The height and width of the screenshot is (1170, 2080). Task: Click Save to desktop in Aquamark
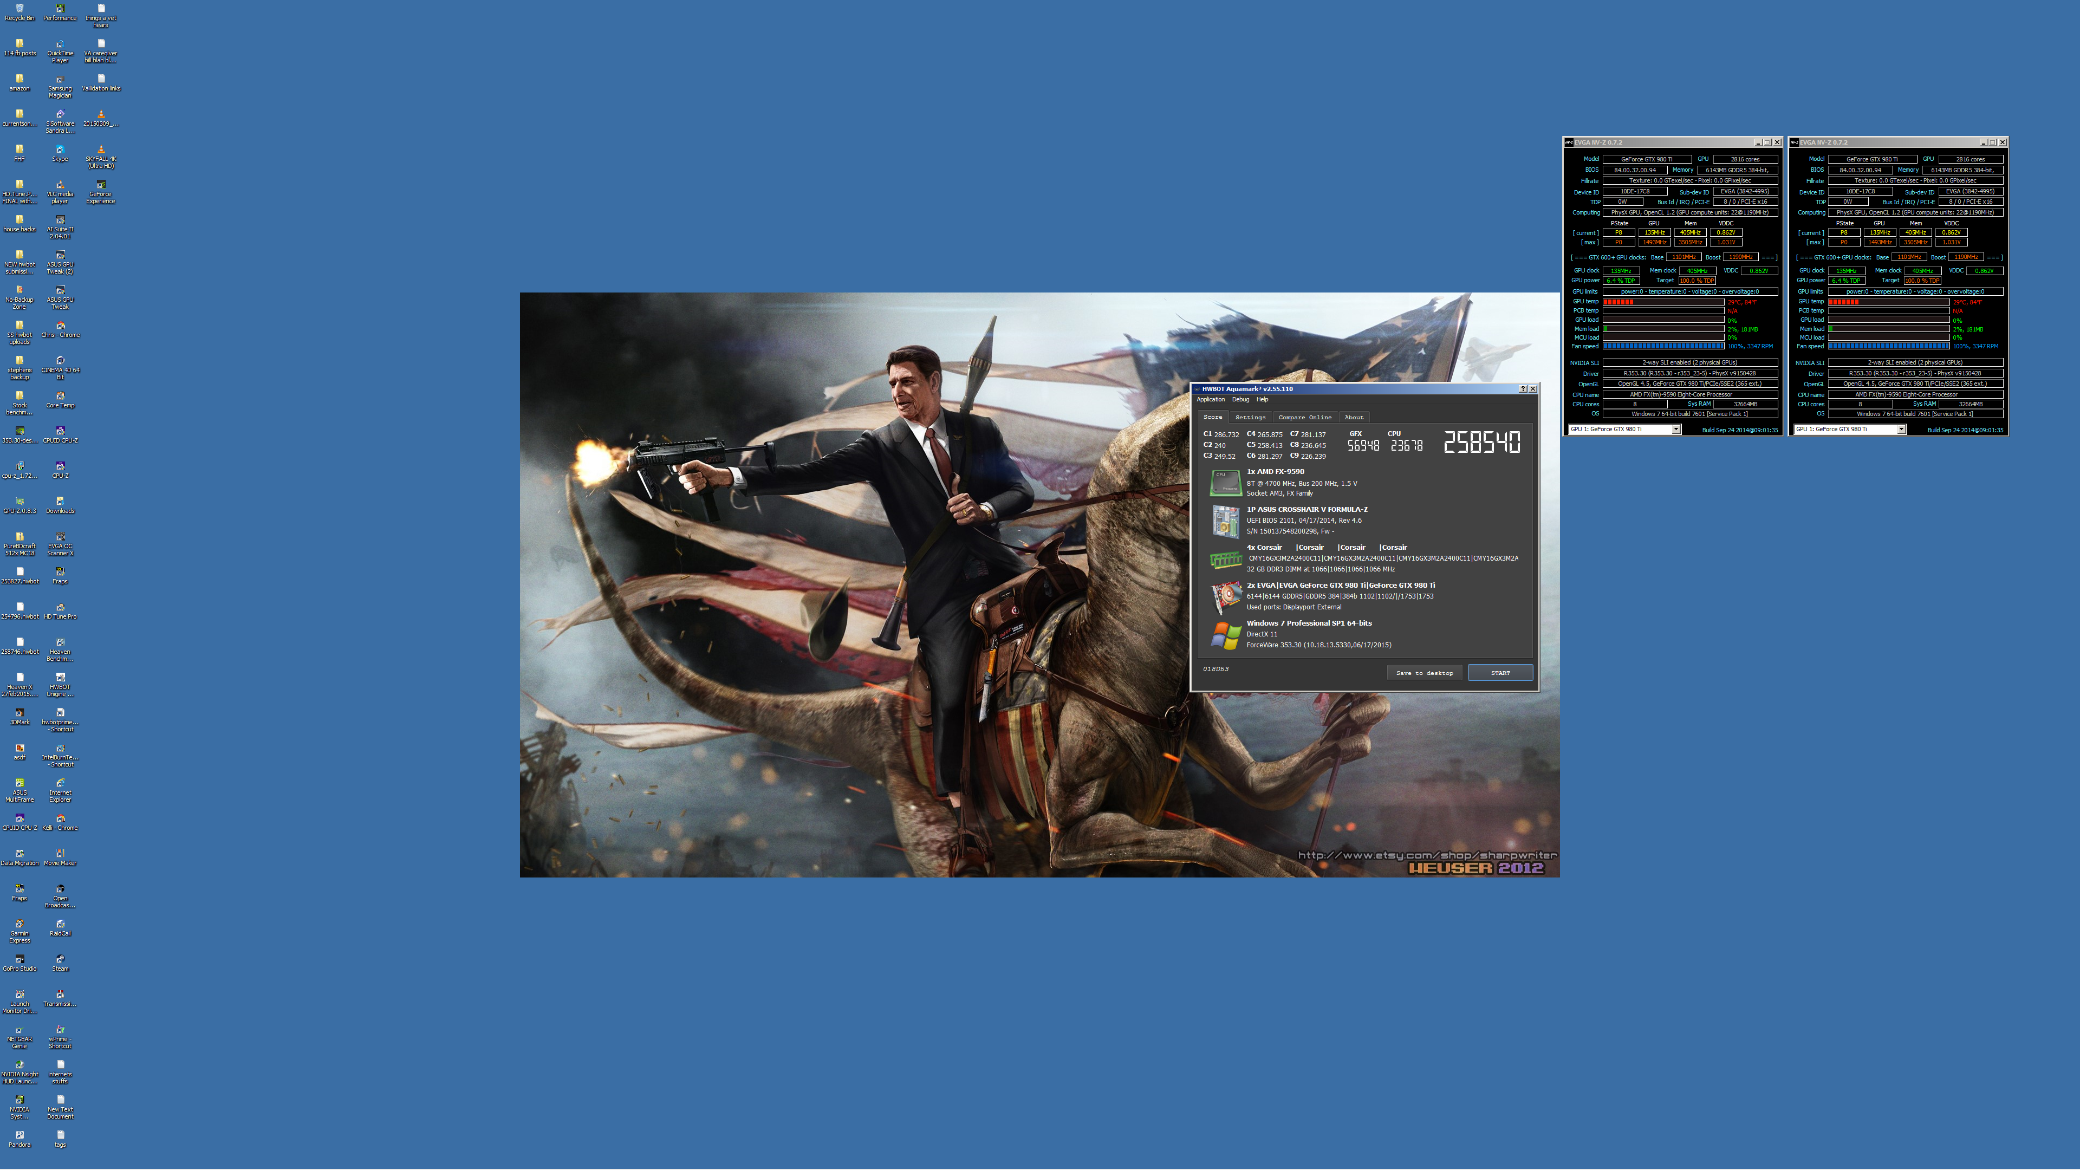tap(1425, 673)
